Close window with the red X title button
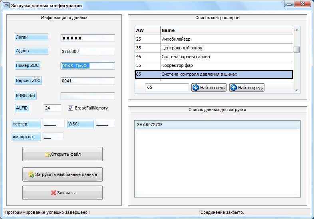Image resolution: width=314 pixels, height=219 pixels. tap(303, 4)
